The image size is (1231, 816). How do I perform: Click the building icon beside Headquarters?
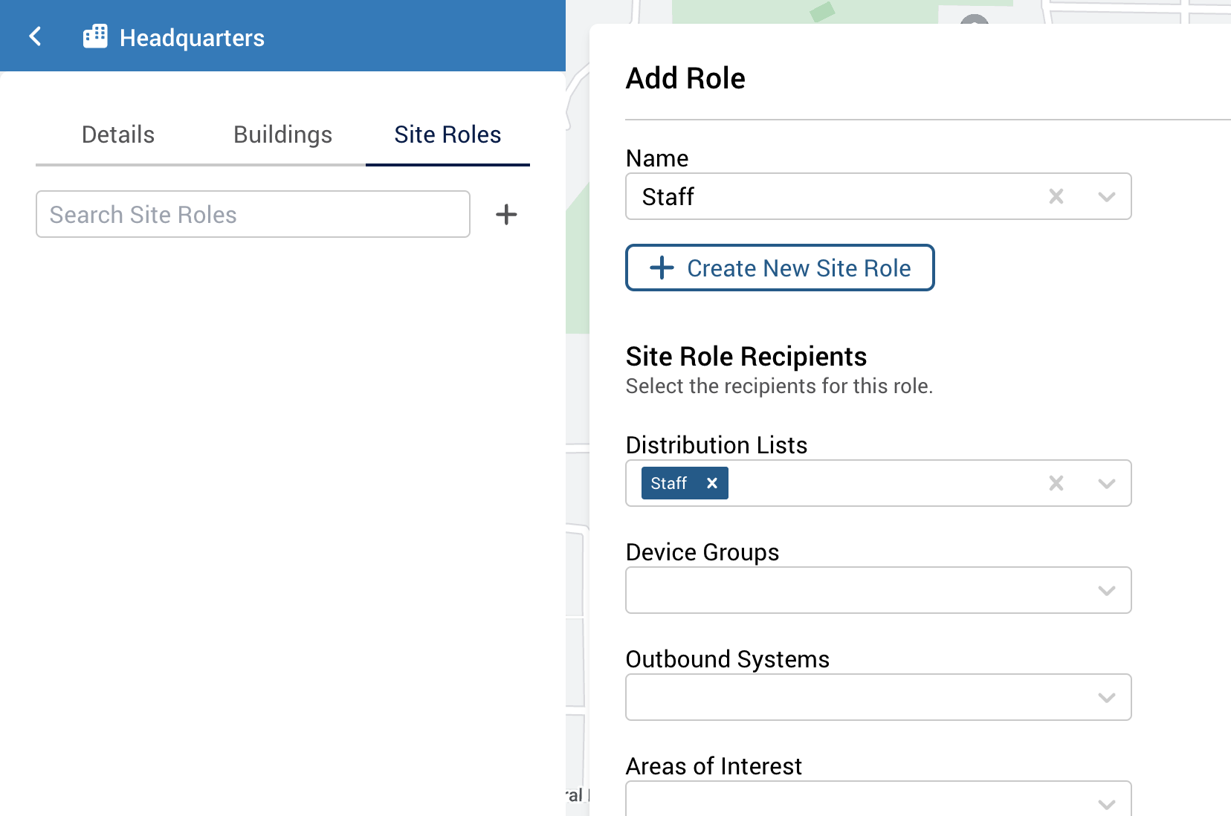tap(97, 36)
